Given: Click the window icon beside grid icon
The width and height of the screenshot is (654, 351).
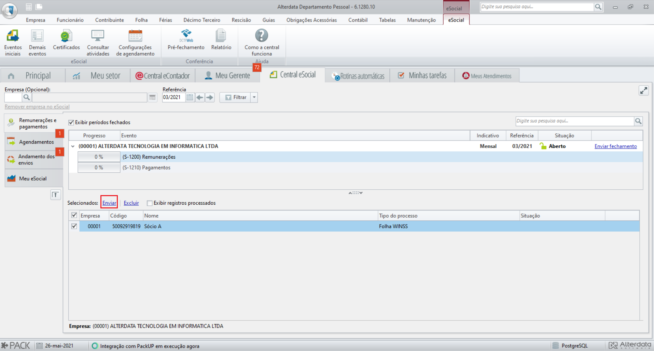Looking at the screenshot, I should coord(39,7).
